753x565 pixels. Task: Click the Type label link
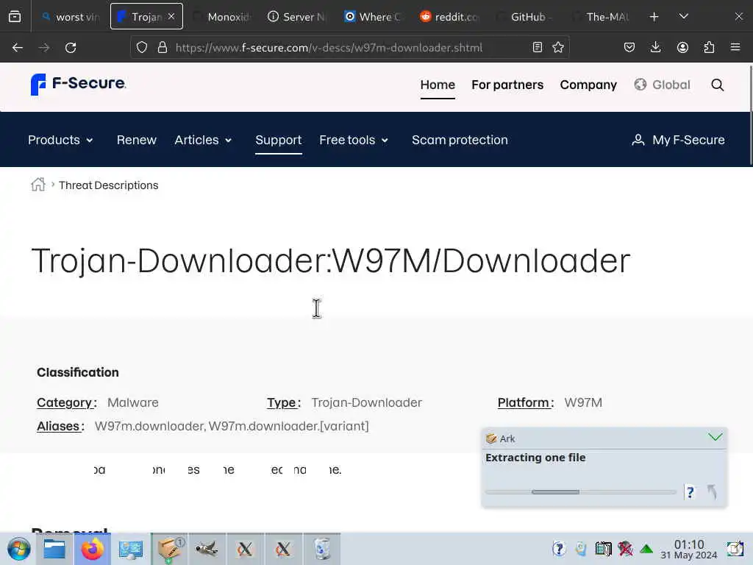click(282, 402)
